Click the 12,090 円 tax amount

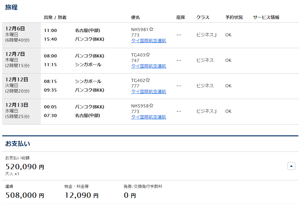point(81,195)
